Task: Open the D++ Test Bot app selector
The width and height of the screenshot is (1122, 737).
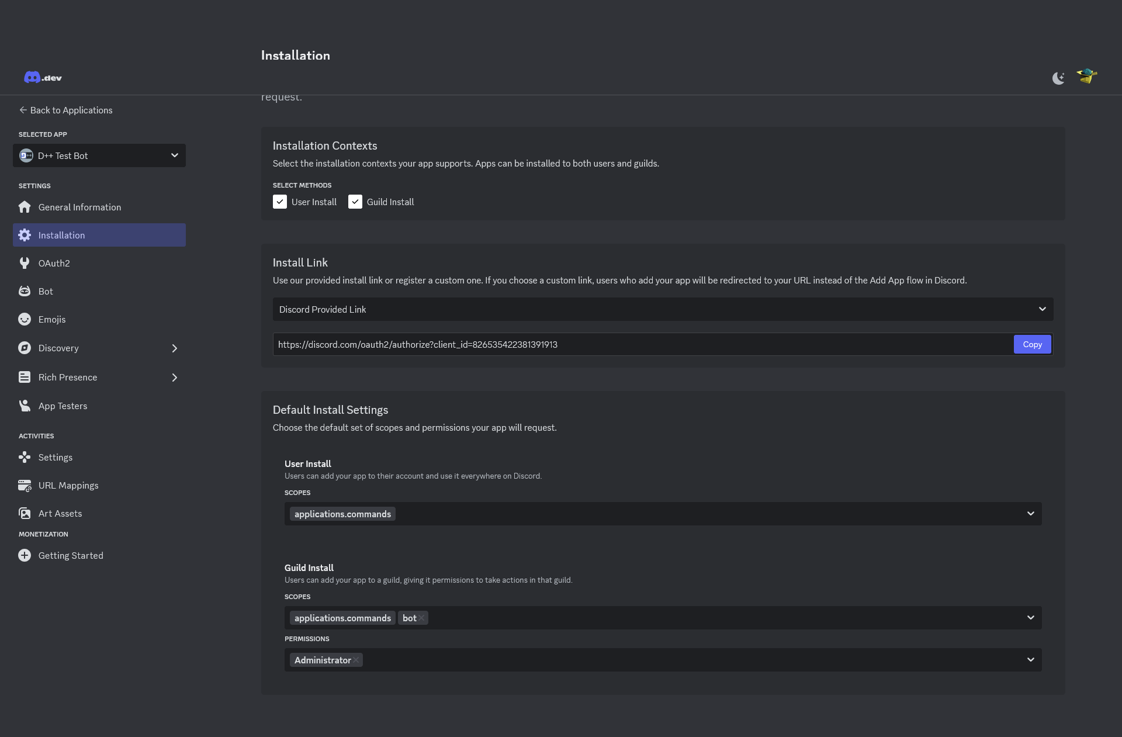Action: 99,155
